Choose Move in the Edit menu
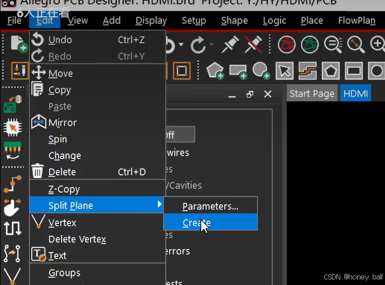Viewport: 385px width, 285px height. [x=98, y=73]
